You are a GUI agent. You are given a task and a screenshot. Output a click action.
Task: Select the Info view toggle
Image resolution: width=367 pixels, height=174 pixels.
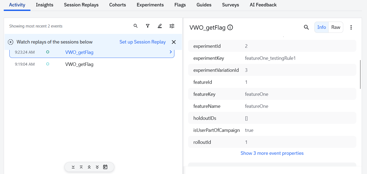(322, 27)
